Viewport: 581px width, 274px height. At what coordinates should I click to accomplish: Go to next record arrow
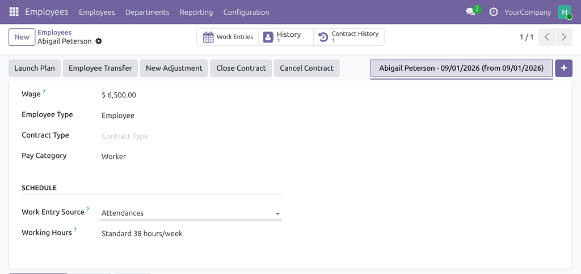click(564, 37)
